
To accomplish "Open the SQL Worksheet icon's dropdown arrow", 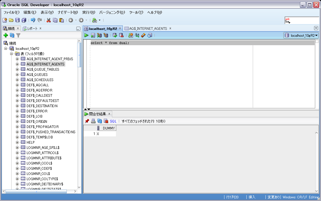I will 100,20.
